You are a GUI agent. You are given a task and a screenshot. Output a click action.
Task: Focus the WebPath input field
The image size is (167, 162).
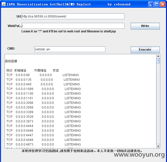pos(73,26)
